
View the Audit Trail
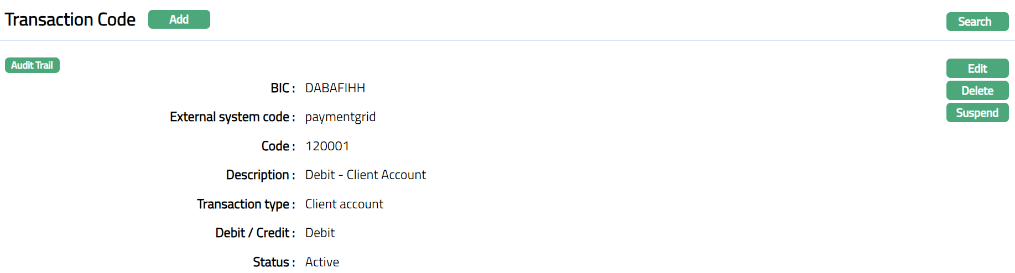[32, 65]
